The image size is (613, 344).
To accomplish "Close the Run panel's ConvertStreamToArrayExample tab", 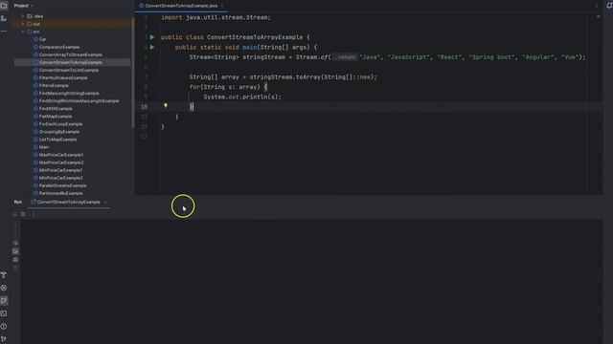I will click(105, 202).
